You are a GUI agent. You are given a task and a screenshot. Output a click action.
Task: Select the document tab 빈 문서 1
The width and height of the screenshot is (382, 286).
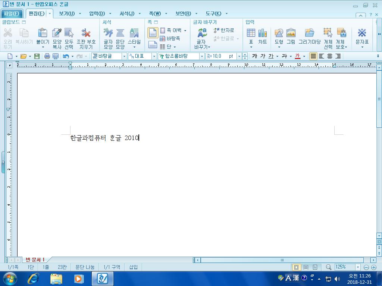click(35, 260)
